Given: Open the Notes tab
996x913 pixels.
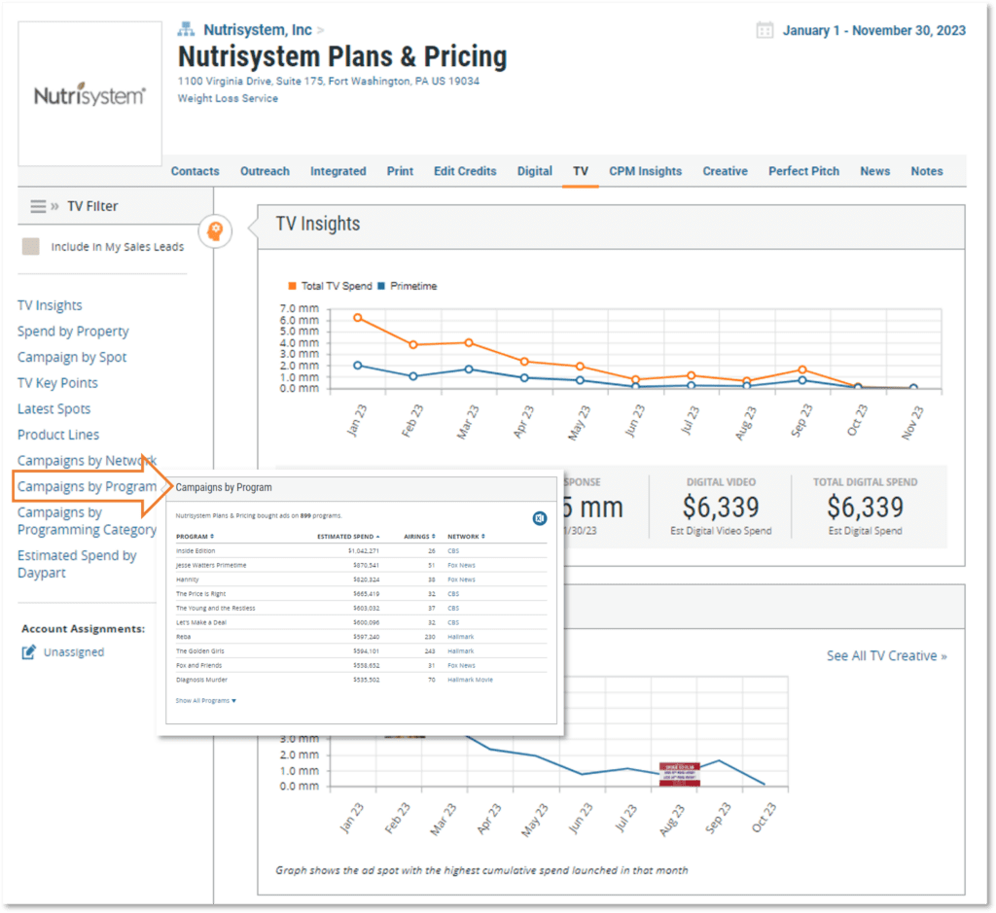Looking at the screenshot, I should [x=927, y=171].
